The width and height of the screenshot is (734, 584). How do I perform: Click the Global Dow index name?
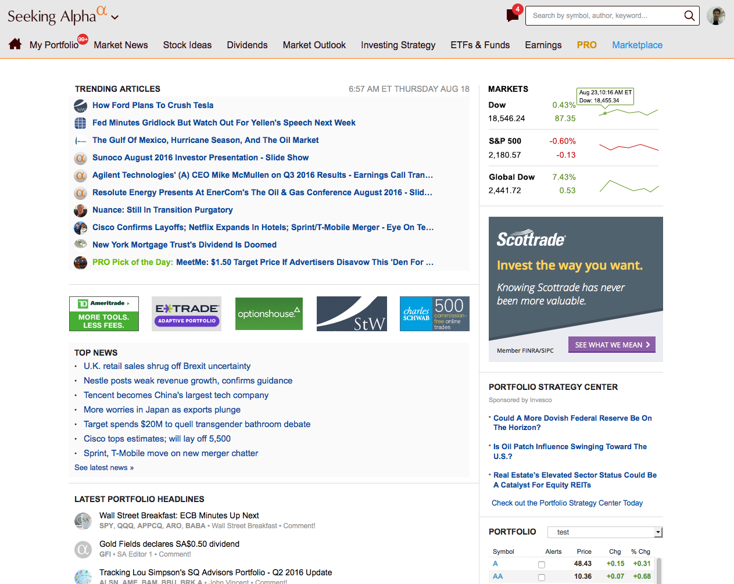[x=511, y=177]
